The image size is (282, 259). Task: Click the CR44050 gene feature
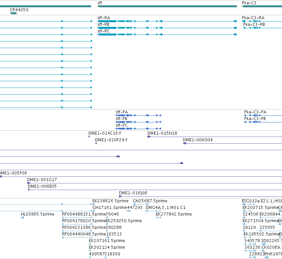(x=13, y=13)
